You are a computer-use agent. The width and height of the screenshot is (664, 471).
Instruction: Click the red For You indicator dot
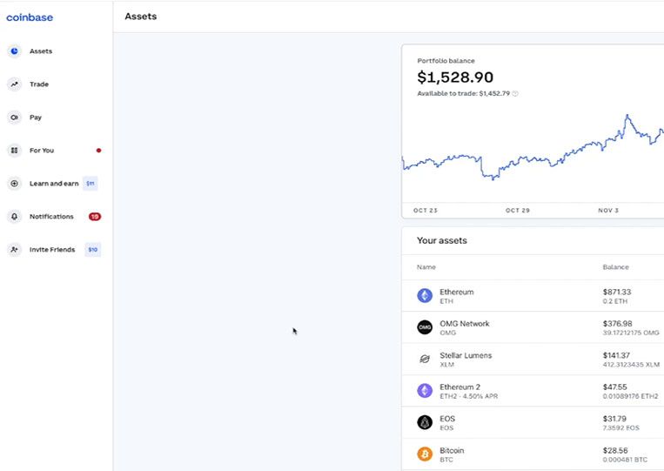pos(98,151)
